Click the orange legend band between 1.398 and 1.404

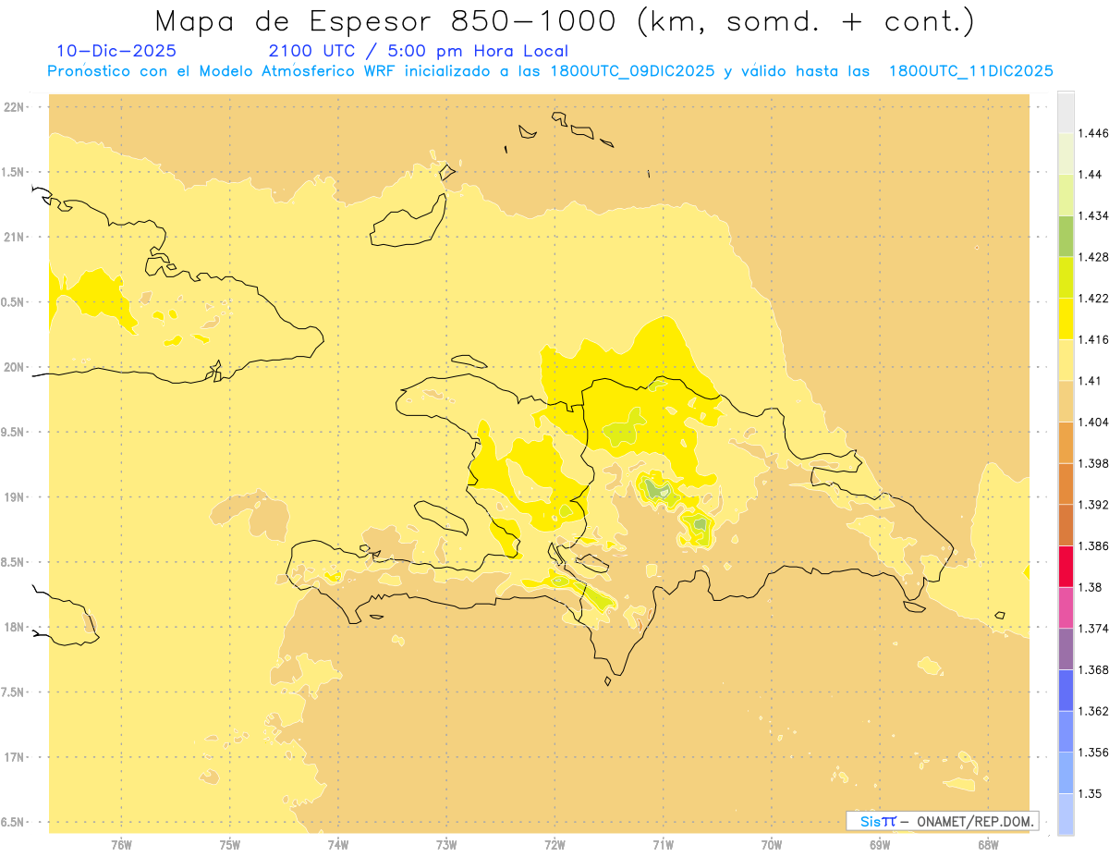point(1066,442)
